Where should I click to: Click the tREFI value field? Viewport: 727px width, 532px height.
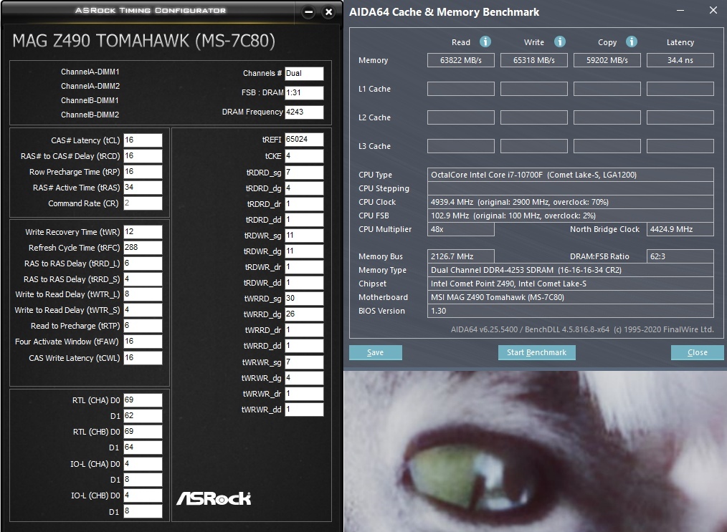304,140
